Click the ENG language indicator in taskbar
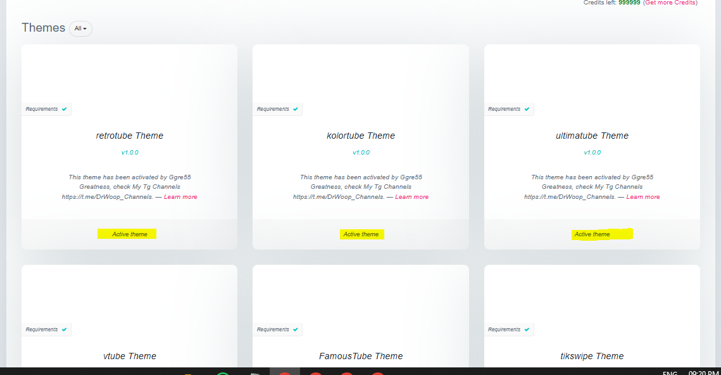Viewport: 721px width, 375px height. (670, 372)
